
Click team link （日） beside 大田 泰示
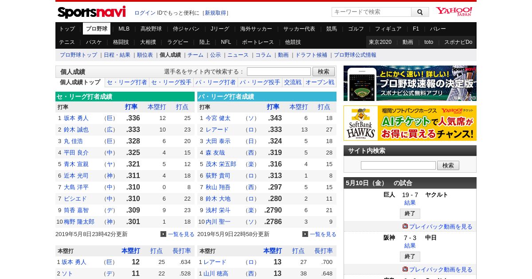(x=252, y=141)
